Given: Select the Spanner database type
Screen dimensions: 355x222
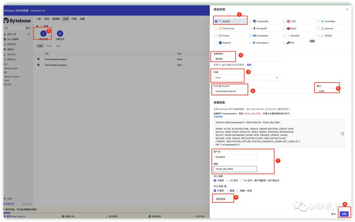Looking at the screenshot, I should (x=332, y=28).
